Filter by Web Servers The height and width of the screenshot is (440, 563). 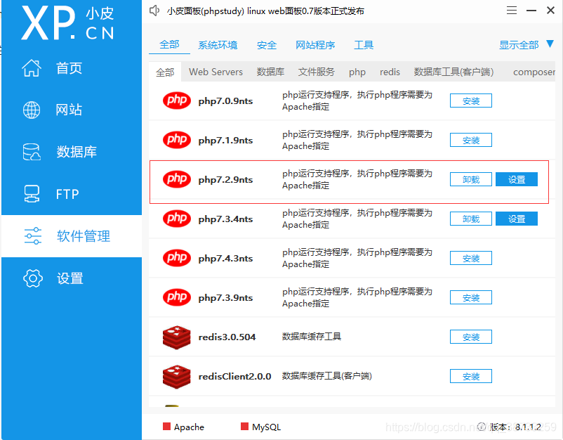[x=216, y=72]
